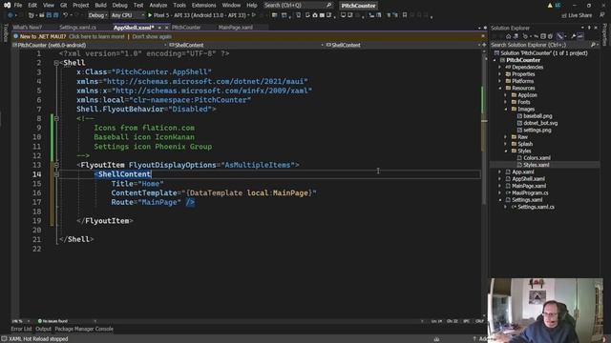Open the Any CPU platform dropdown
The width and height of the screenshot is (611, 343).
tap(127, 15)
